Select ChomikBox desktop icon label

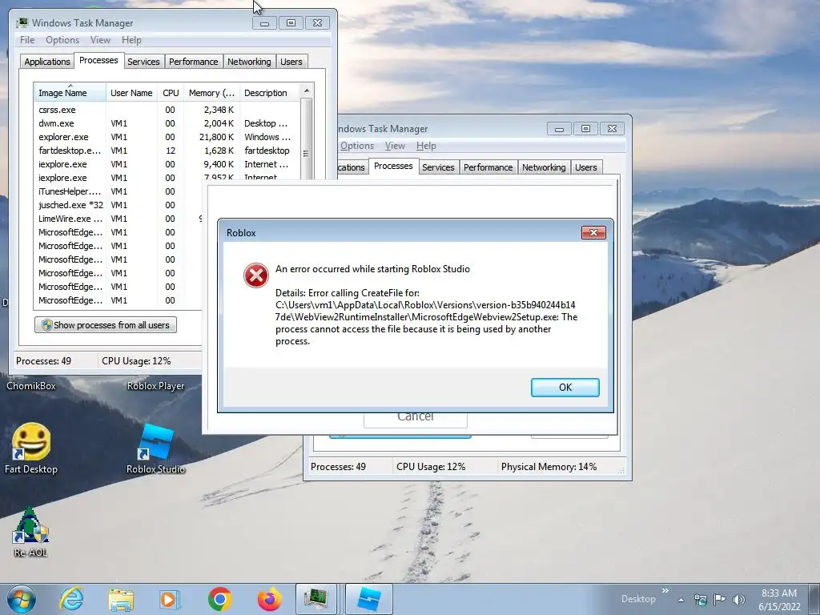(x=31, y=386)
